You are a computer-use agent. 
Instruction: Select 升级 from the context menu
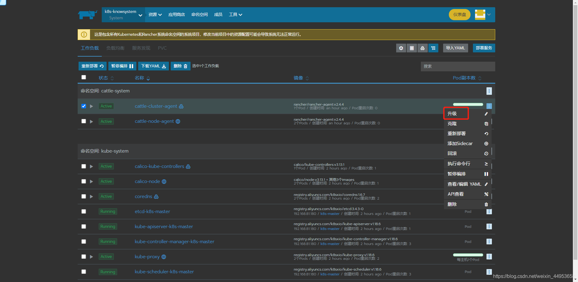click(x=468, y=113)
